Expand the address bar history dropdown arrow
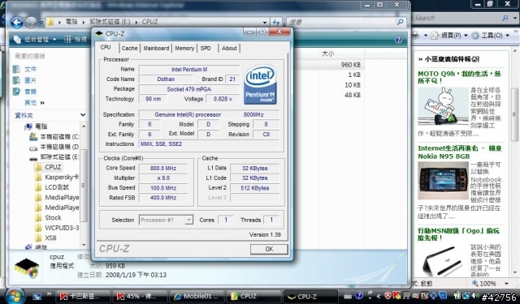 point(265,23)
